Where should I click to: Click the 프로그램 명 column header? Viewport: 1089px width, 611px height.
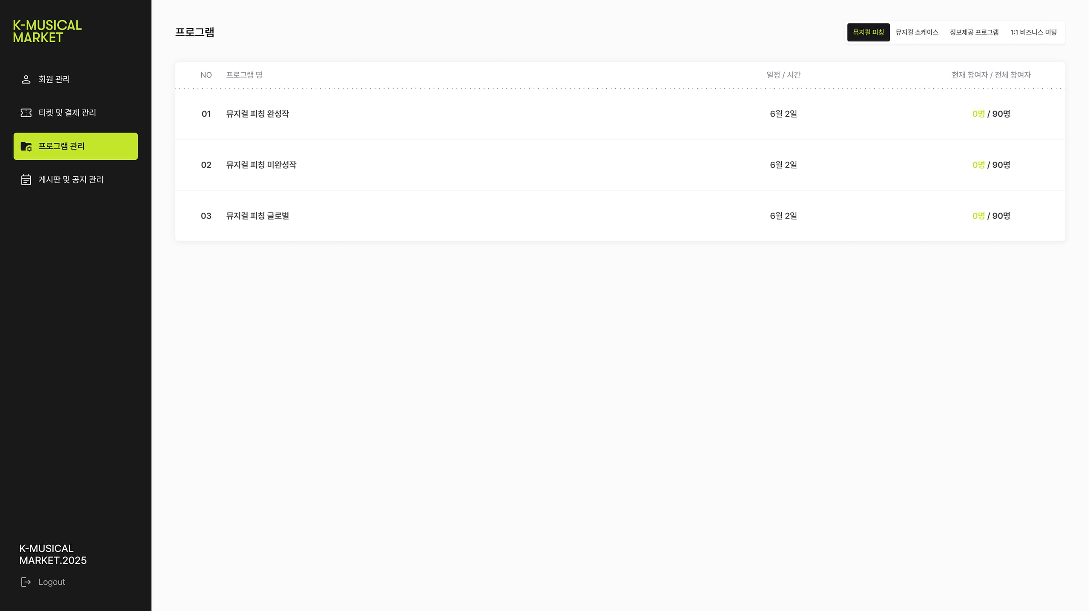pyautogui.click(x=244, y=75)
